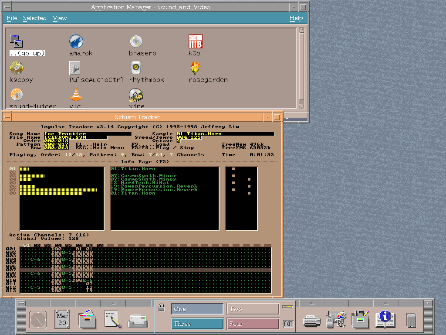
Task: Open the View menu in Application Manager
Action: [x=60, y=18]
